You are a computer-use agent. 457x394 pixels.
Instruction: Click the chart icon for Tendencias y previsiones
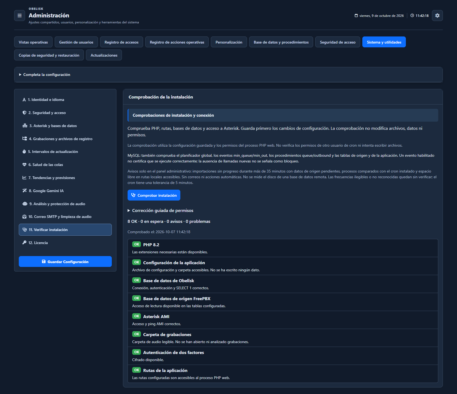(x=24, y=178)
